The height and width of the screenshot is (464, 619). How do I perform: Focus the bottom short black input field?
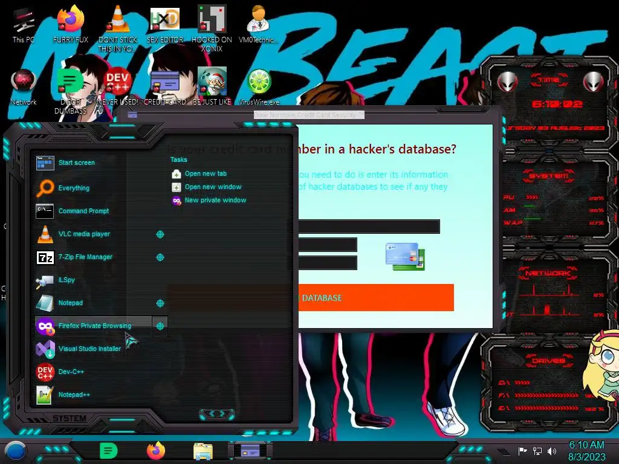coord(328,263)
